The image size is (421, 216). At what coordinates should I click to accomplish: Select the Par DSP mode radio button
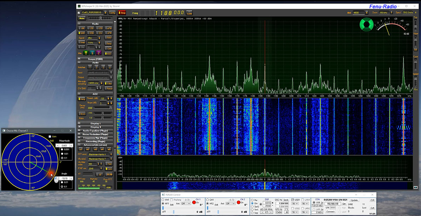pyautogui.click(x=252, y=200)
